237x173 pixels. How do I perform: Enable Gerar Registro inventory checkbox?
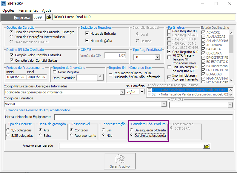(55, 72)
